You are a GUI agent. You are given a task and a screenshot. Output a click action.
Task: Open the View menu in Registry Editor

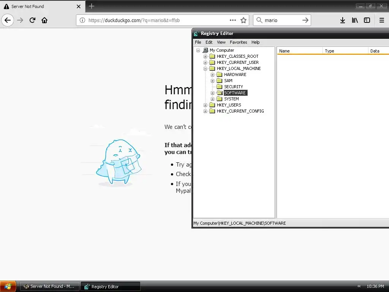click(x=221, y=42)
